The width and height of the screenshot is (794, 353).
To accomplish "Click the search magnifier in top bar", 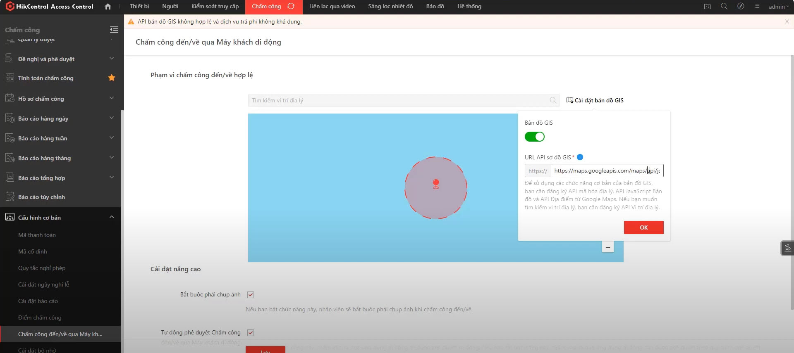I will pyautogui.click(x=724, y=7).
